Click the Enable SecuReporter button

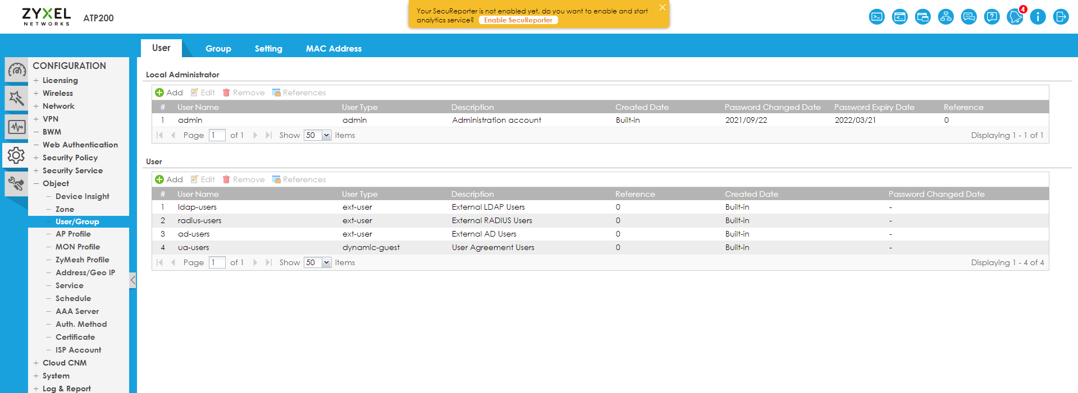tap(518, 20)
